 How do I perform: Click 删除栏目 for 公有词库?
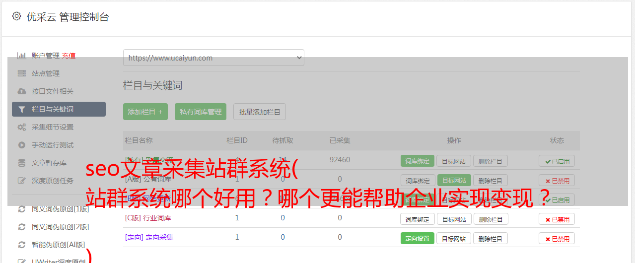(490, 180)
